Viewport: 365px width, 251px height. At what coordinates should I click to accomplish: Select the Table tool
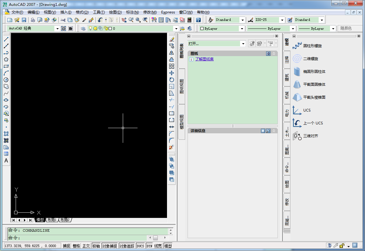[x=6, y=154]
